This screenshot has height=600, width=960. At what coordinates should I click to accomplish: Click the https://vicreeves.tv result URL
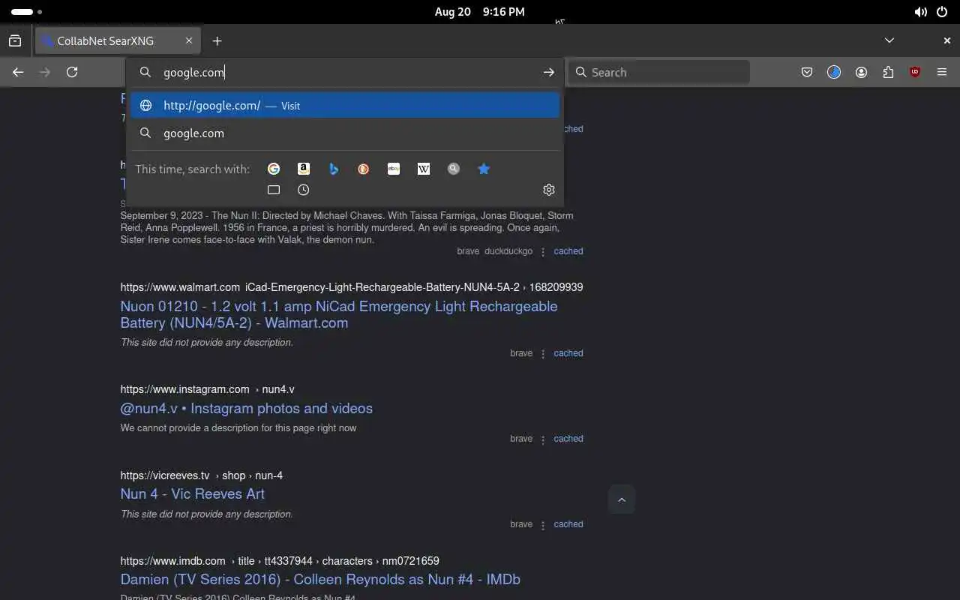(x=165, y=475)
